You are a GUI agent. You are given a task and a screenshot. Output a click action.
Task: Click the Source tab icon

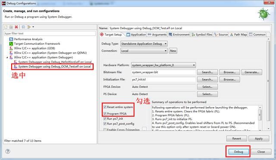pyautogui.click(x=216, y=34)
